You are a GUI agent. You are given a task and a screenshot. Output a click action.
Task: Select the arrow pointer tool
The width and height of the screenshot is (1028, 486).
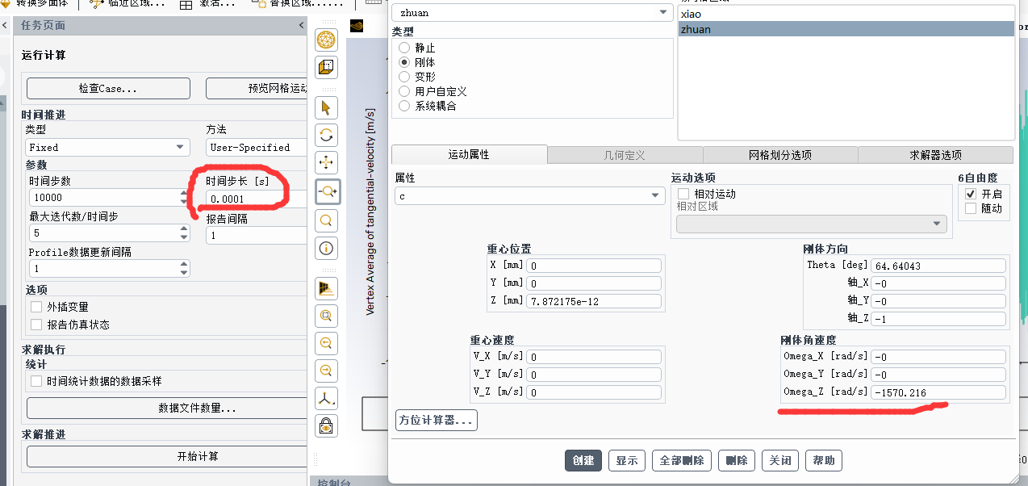click(x=326, y=108)
